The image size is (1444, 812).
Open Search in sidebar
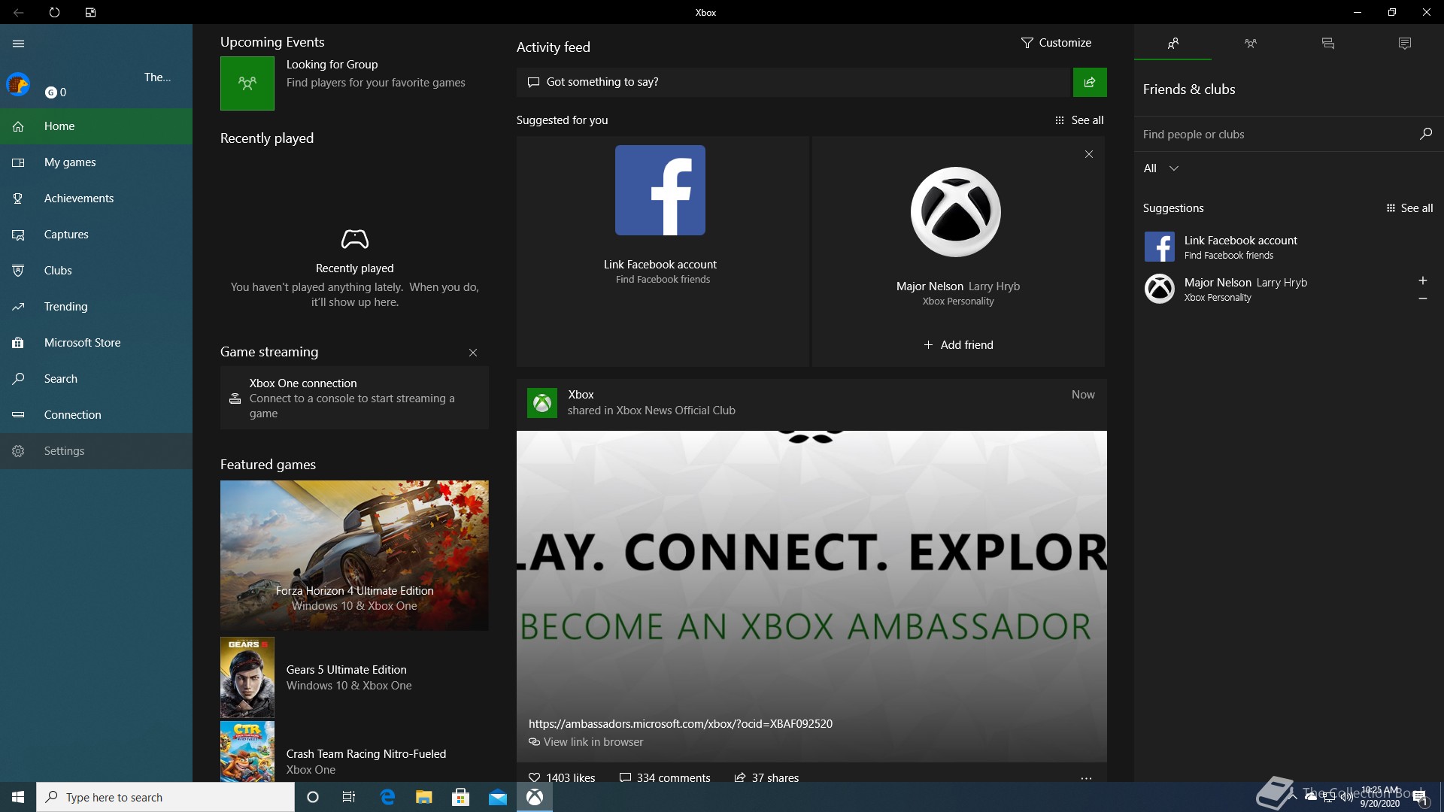pyautogui.click(x=96, y=379)
